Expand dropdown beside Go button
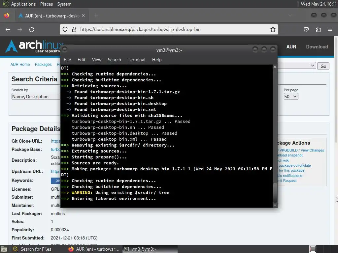This screenshot has height=253, width=338. point(297,66)
